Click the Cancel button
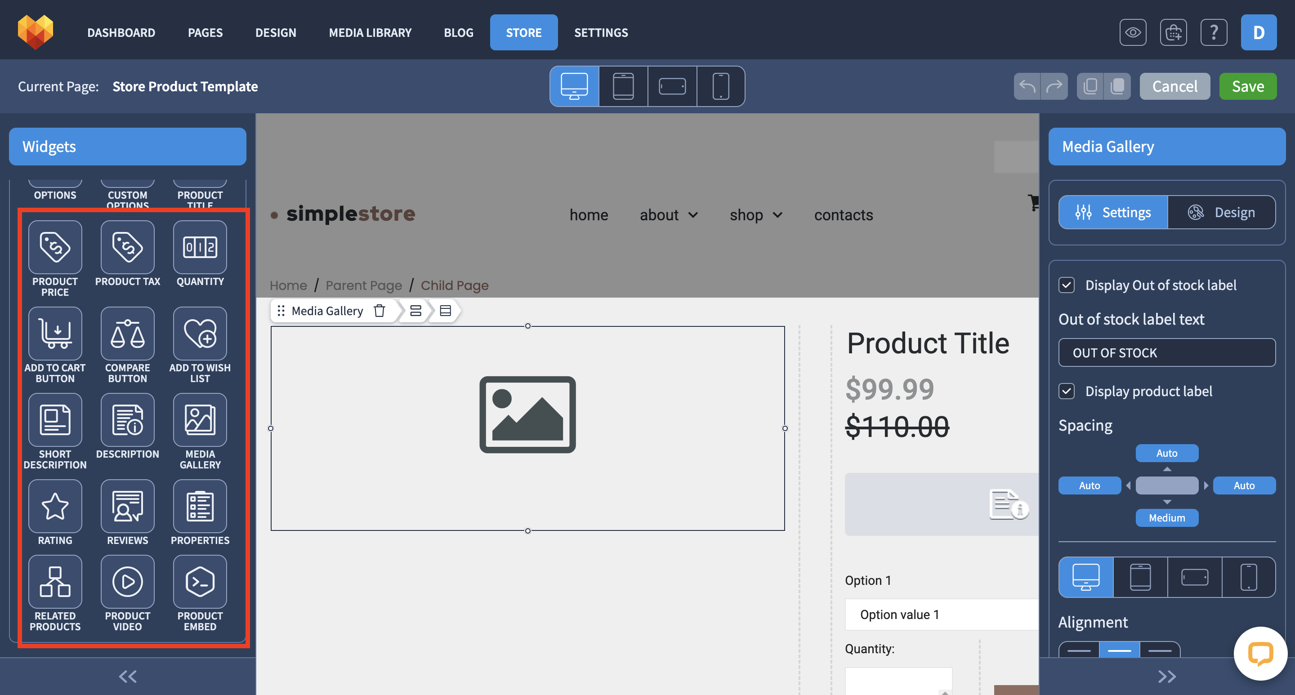This screenshot has height=695, width=1295. (x=1174, y=86)
